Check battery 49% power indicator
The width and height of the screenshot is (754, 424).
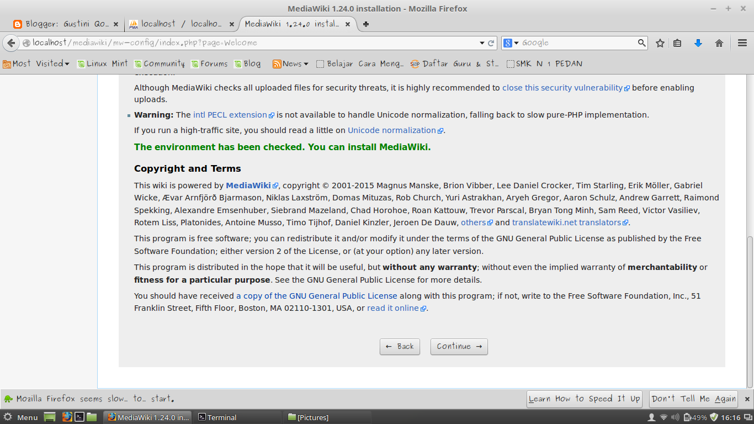point(695,417)
